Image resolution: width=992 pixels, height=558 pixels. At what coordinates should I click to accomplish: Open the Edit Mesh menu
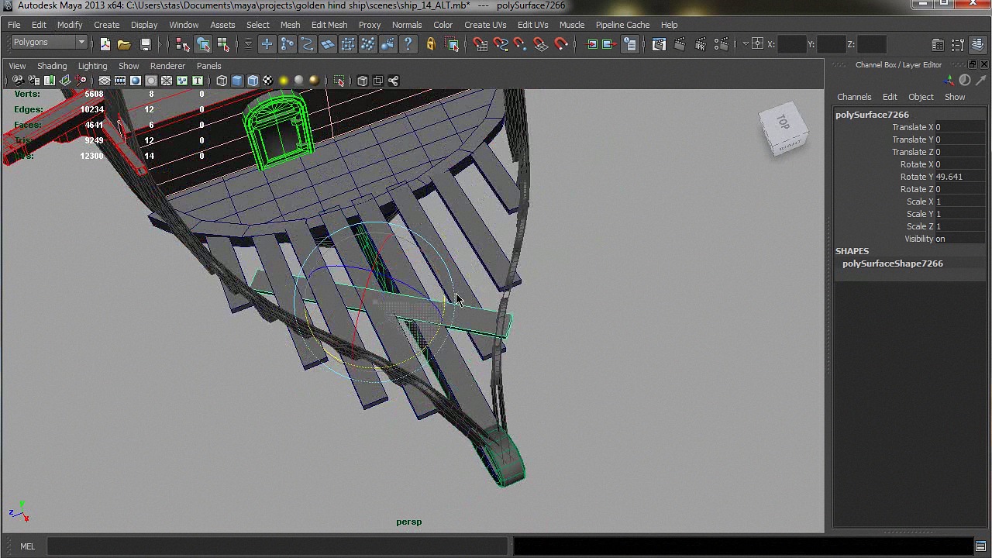click(329, 25)
